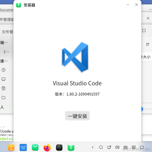Click the 文件管 tab in file manager
152x152 pixels.
pyautogui.click(x=7, y=32)
